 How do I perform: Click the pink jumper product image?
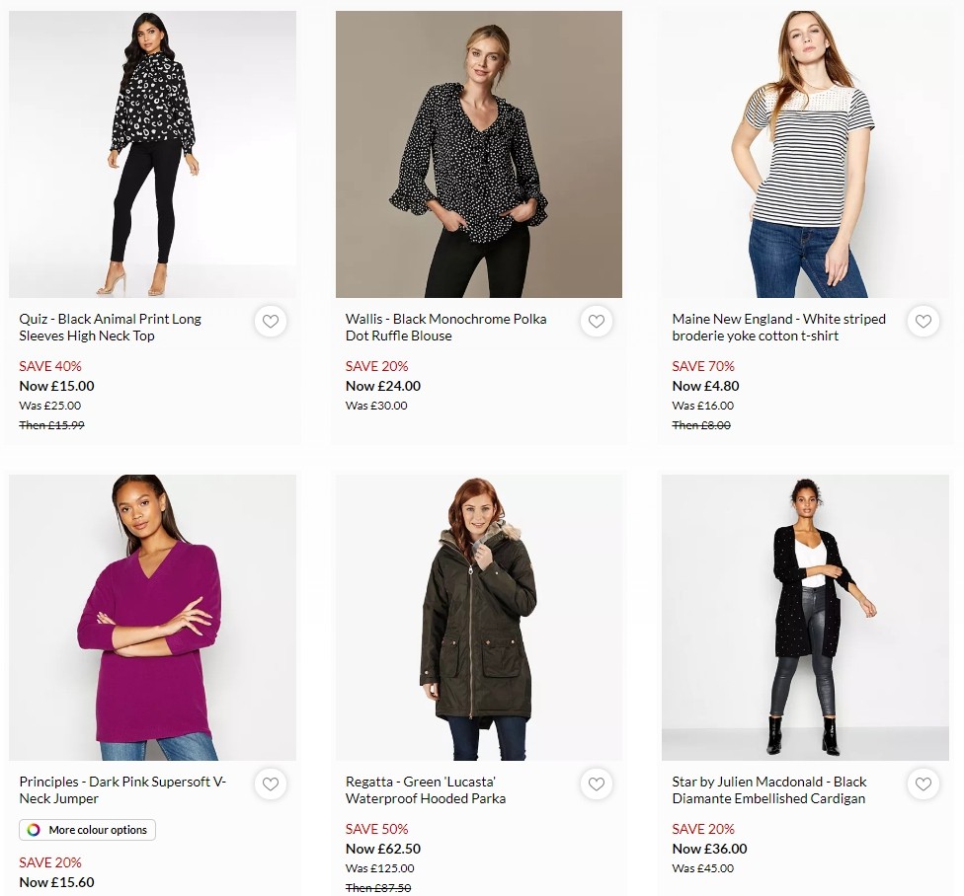pyautogui.click(x=152, y=617)
